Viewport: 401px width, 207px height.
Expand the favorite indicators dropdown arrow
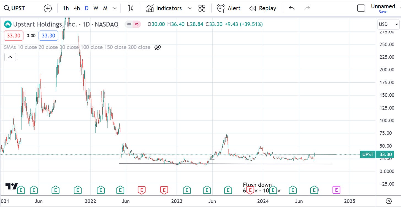pyautogui.click(x=189, y=8)
